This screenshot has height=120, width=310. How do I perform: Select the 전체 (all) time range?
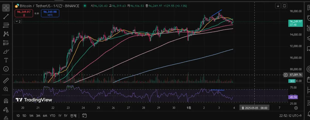click(73, 116)
